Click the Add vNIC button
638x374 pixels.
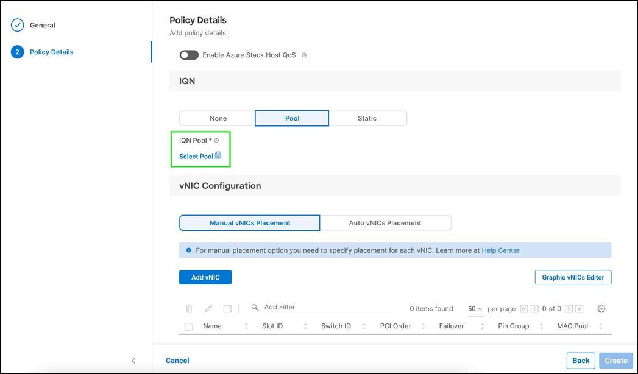205,277
